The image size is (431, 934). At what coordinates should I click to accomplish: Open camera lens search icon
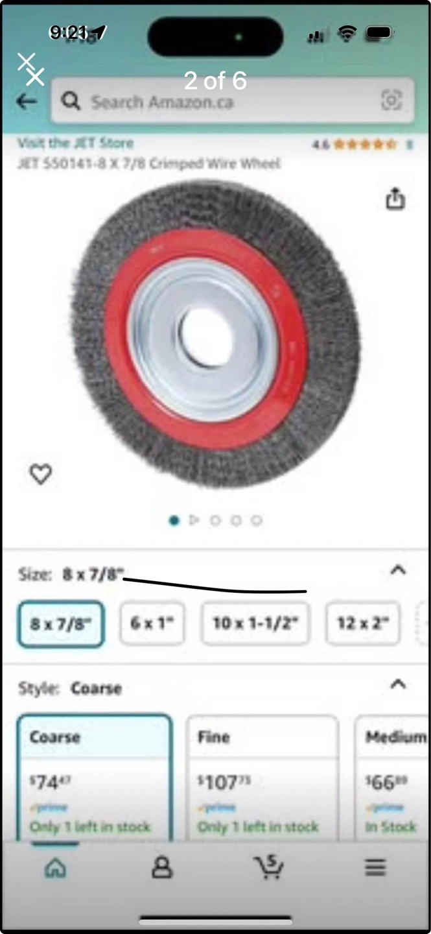391,101
